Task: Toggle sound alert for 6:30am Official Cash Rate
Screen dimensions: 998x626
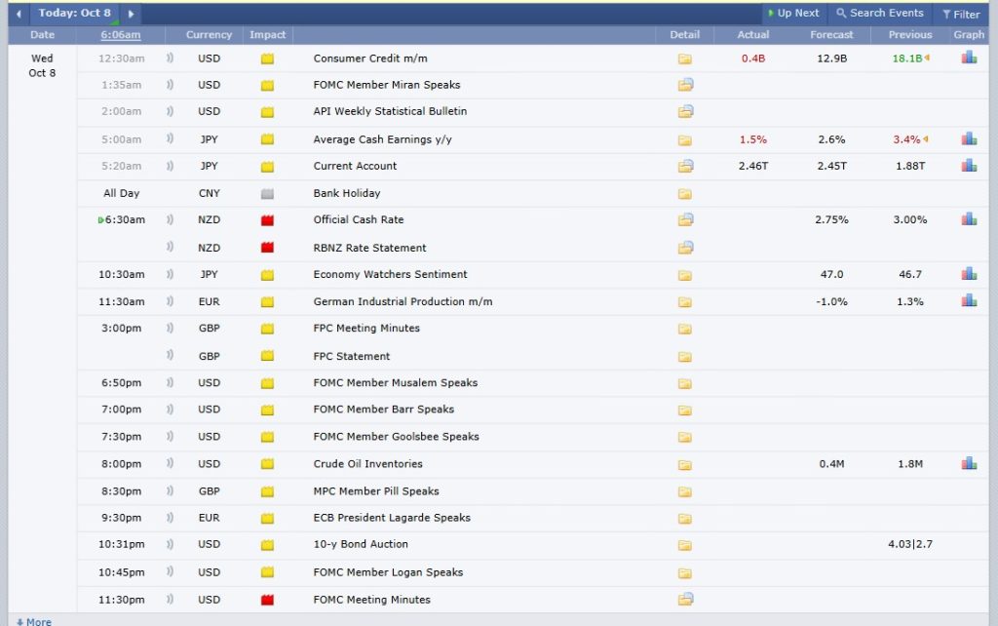Action: pos(170,219)
